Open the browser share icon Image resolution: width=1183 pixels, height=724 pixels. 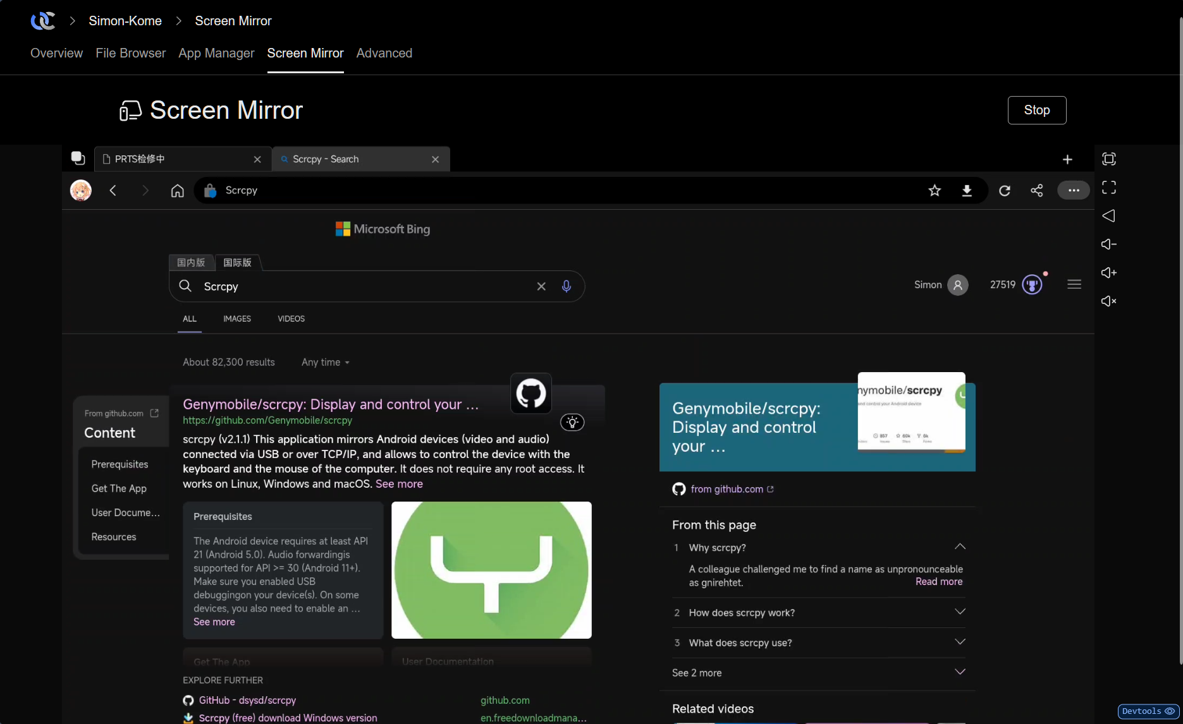click(1036, 190)
